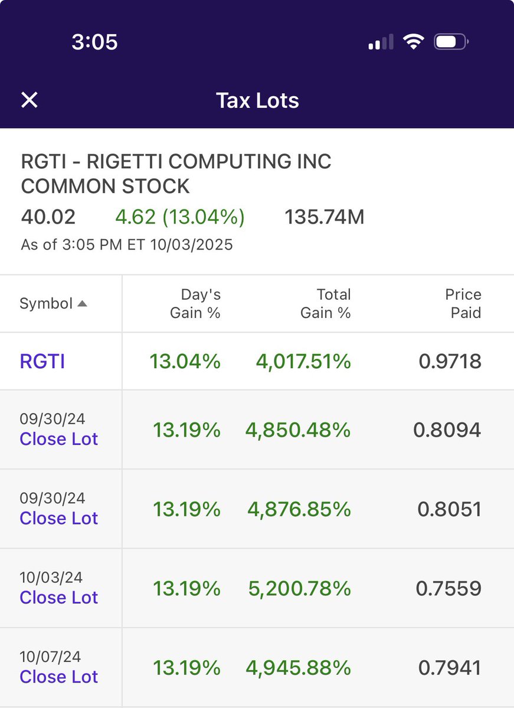Close the Tax Lots screen with X
Image resolution: width=514 pixels, height=708 pixels.
click(x=29, y=100)
